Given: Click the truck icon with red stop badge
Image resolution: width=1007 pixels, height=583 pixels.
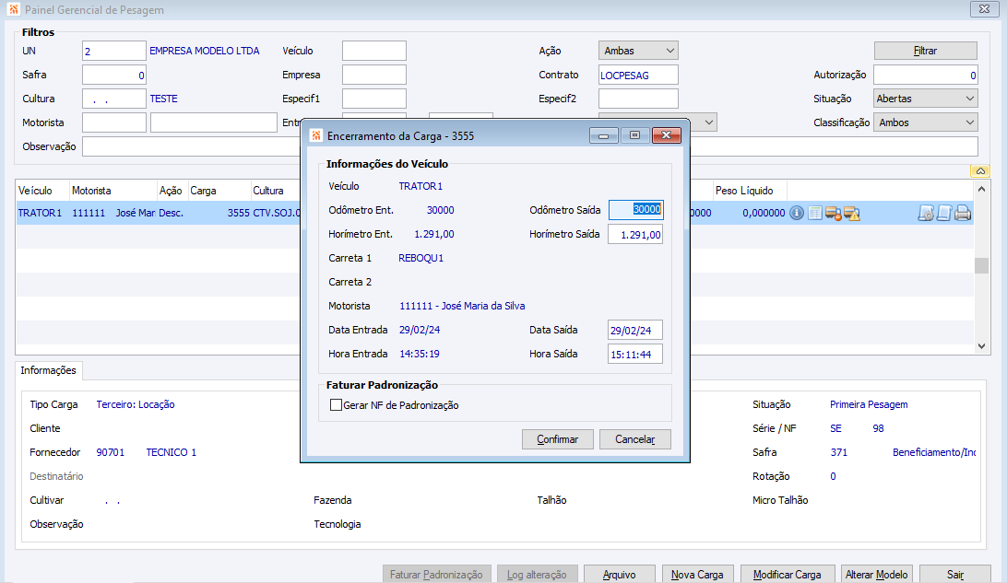Looking at the screenshot, I should click(x=834, y=213).
